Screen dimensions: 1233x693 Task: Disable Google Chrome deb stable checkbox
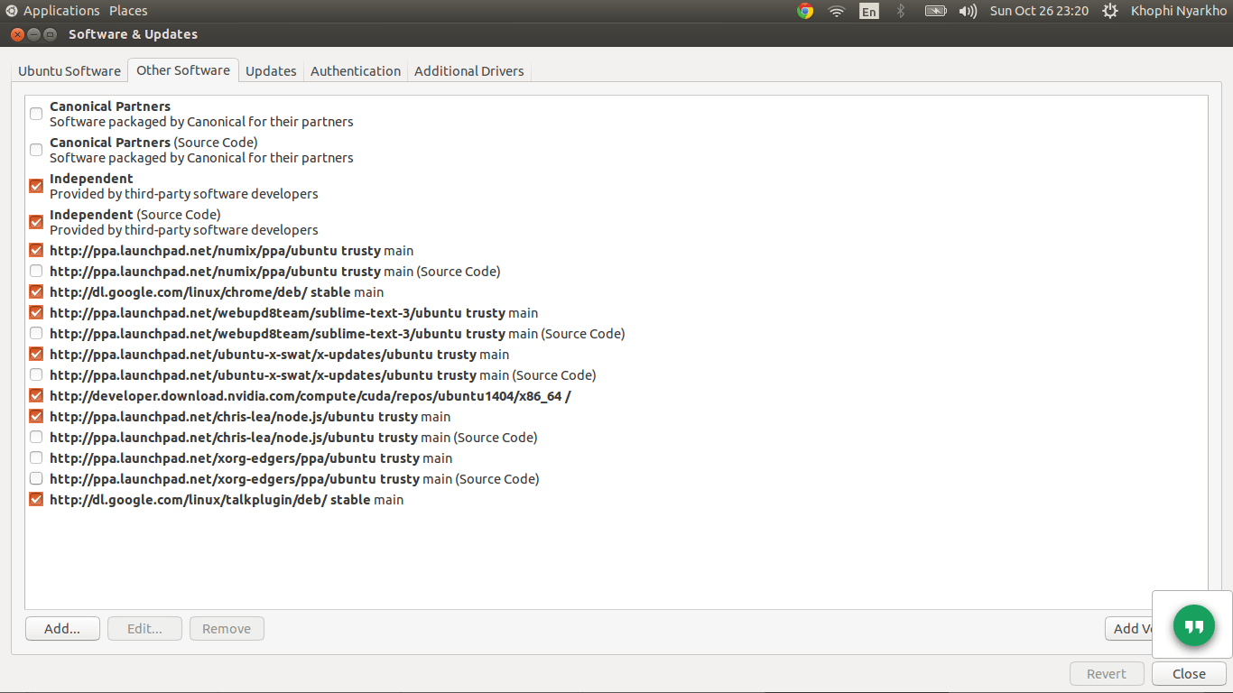pos(36,291)
